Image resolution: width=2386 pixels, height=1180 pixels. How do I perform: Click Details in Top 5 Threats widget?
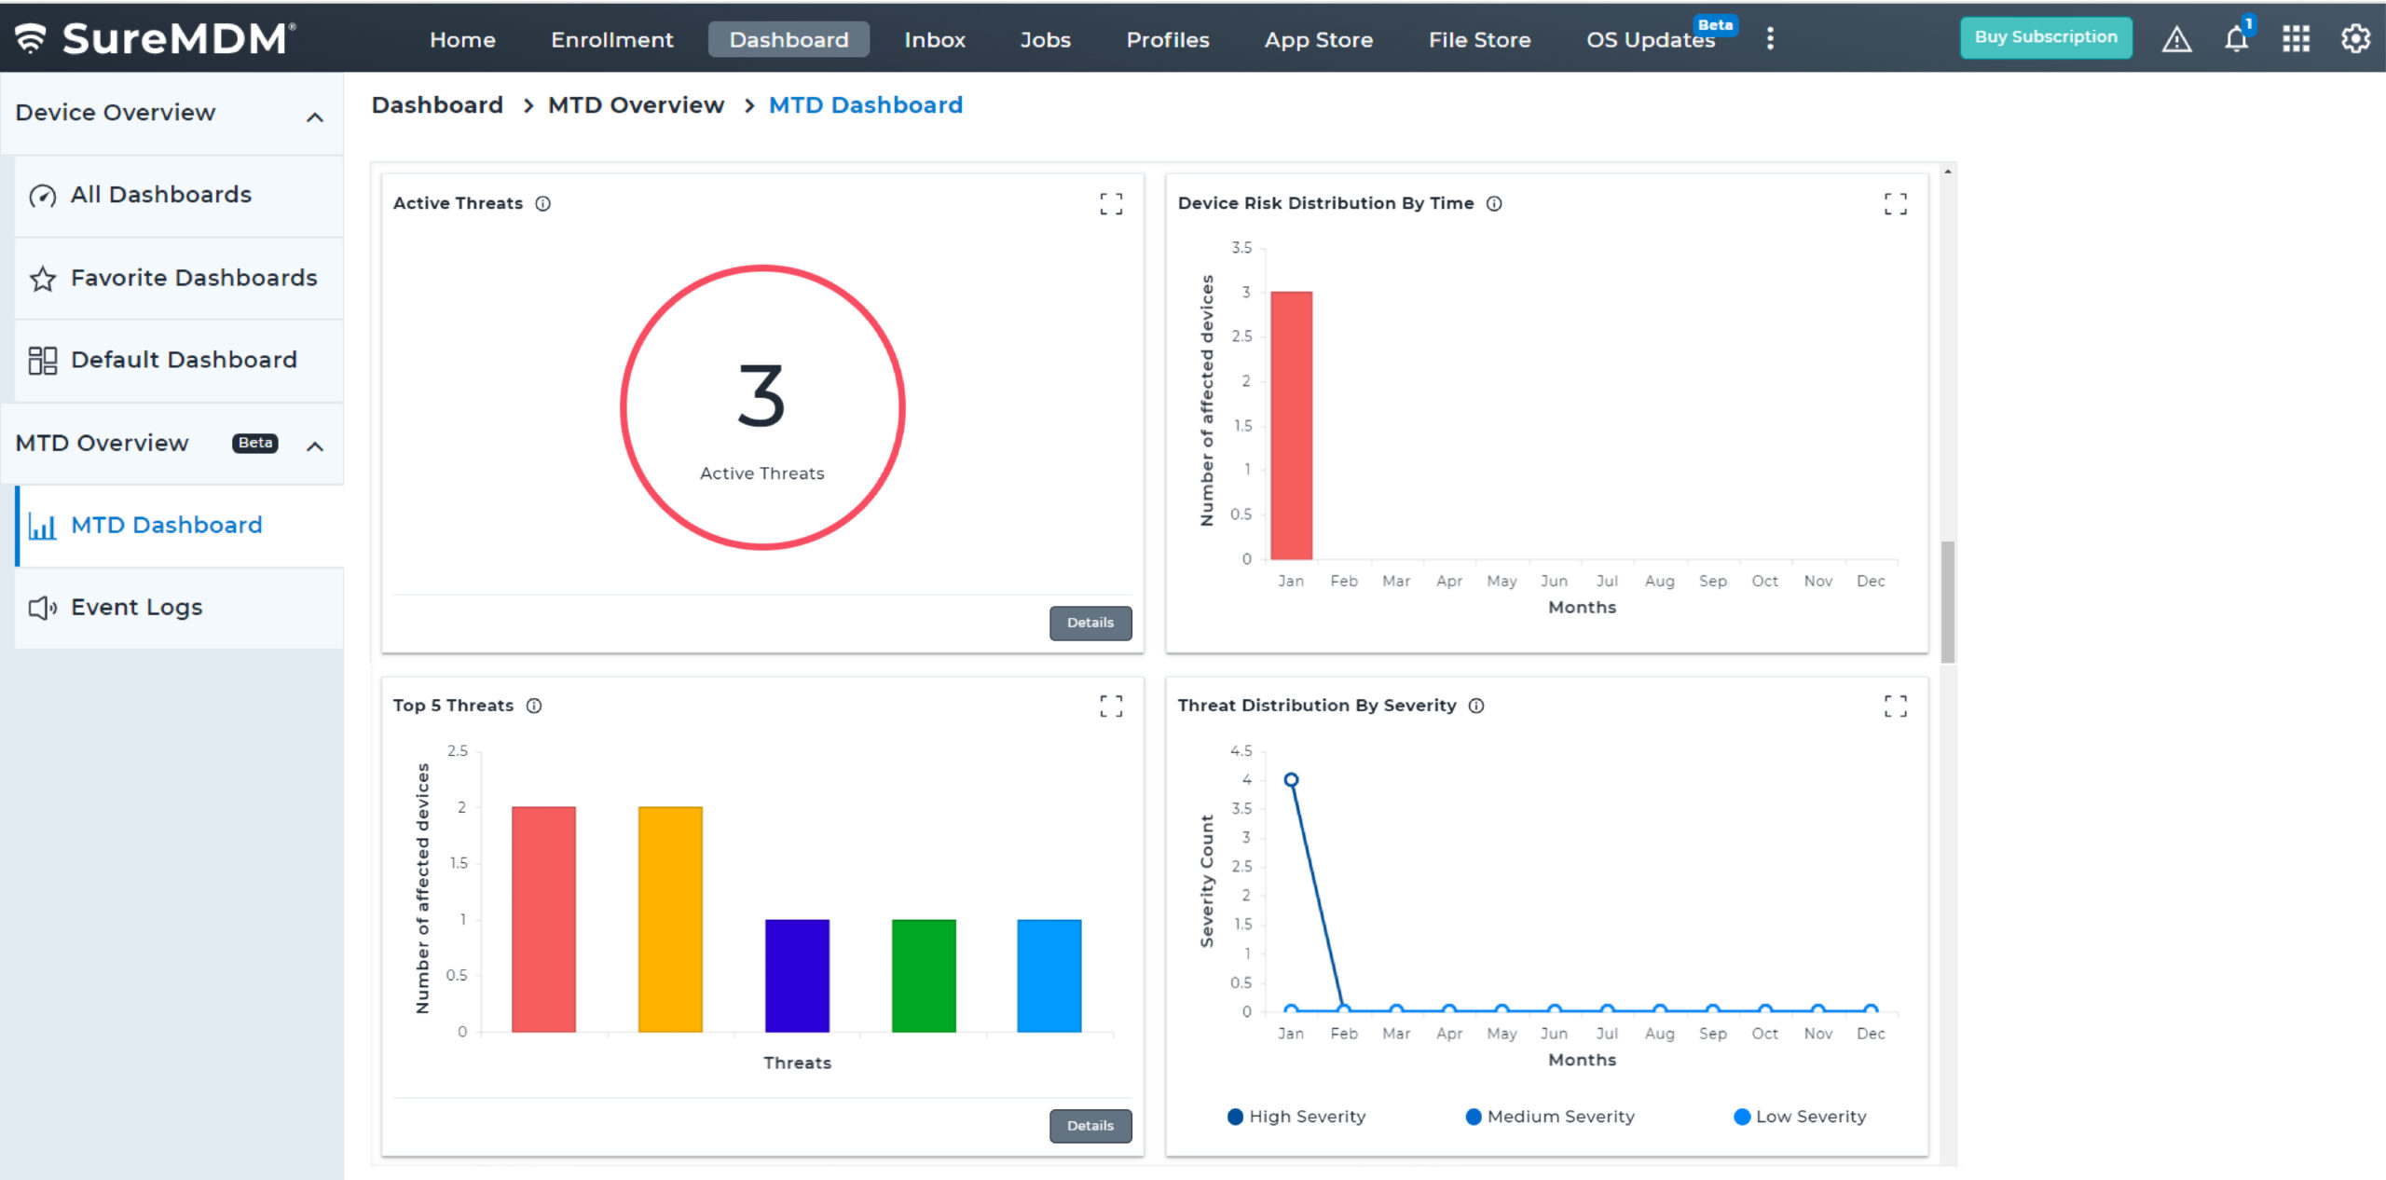point(1090,1126)
